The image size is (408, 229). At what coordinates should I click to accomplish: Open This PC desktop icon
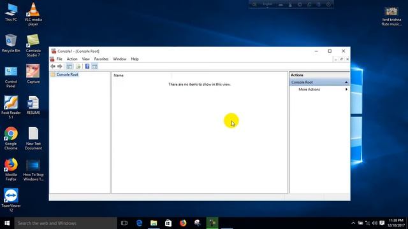[11, 13]
